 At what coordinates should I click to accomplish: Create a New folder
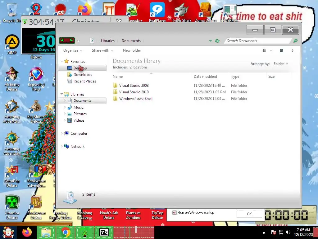coord(132,50)
